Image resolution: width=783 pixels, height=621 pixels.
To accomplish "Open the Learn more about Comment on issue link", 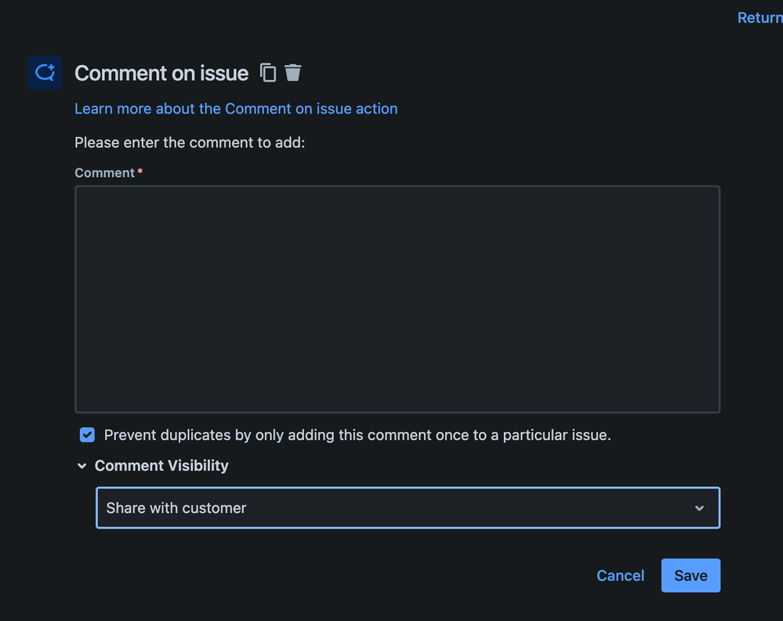I will click(x=236, y=109).
